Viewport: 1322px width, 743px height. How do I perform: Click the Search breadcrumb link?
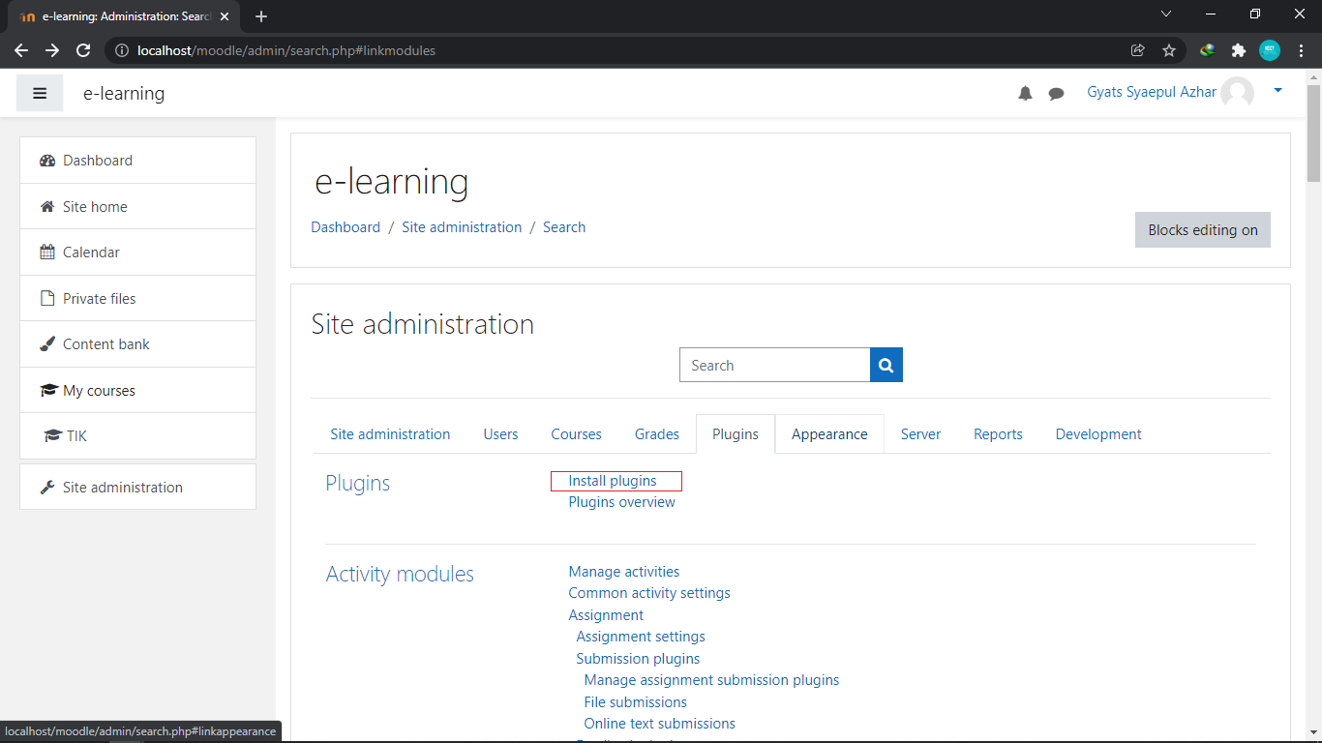(x=564, y=227)
